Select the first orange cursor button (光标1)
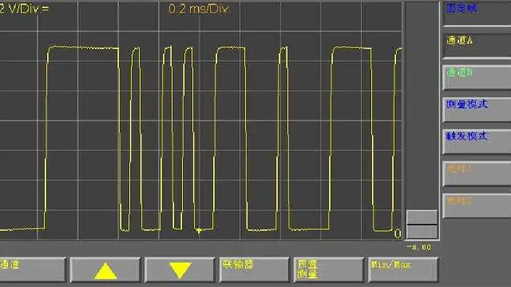Screen dimensions: 511x287 pyautogui.click(x=477, y=174)
